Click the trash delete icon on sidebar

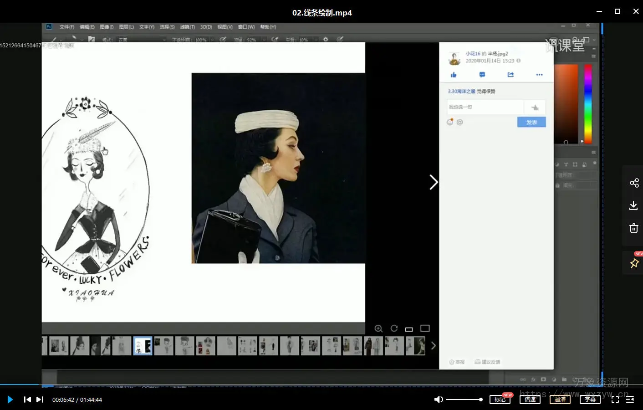point(633,228)
